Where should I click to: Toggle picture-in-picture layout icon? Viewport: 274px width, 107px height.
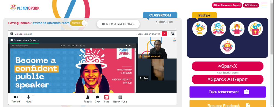(x=173, y=34)
